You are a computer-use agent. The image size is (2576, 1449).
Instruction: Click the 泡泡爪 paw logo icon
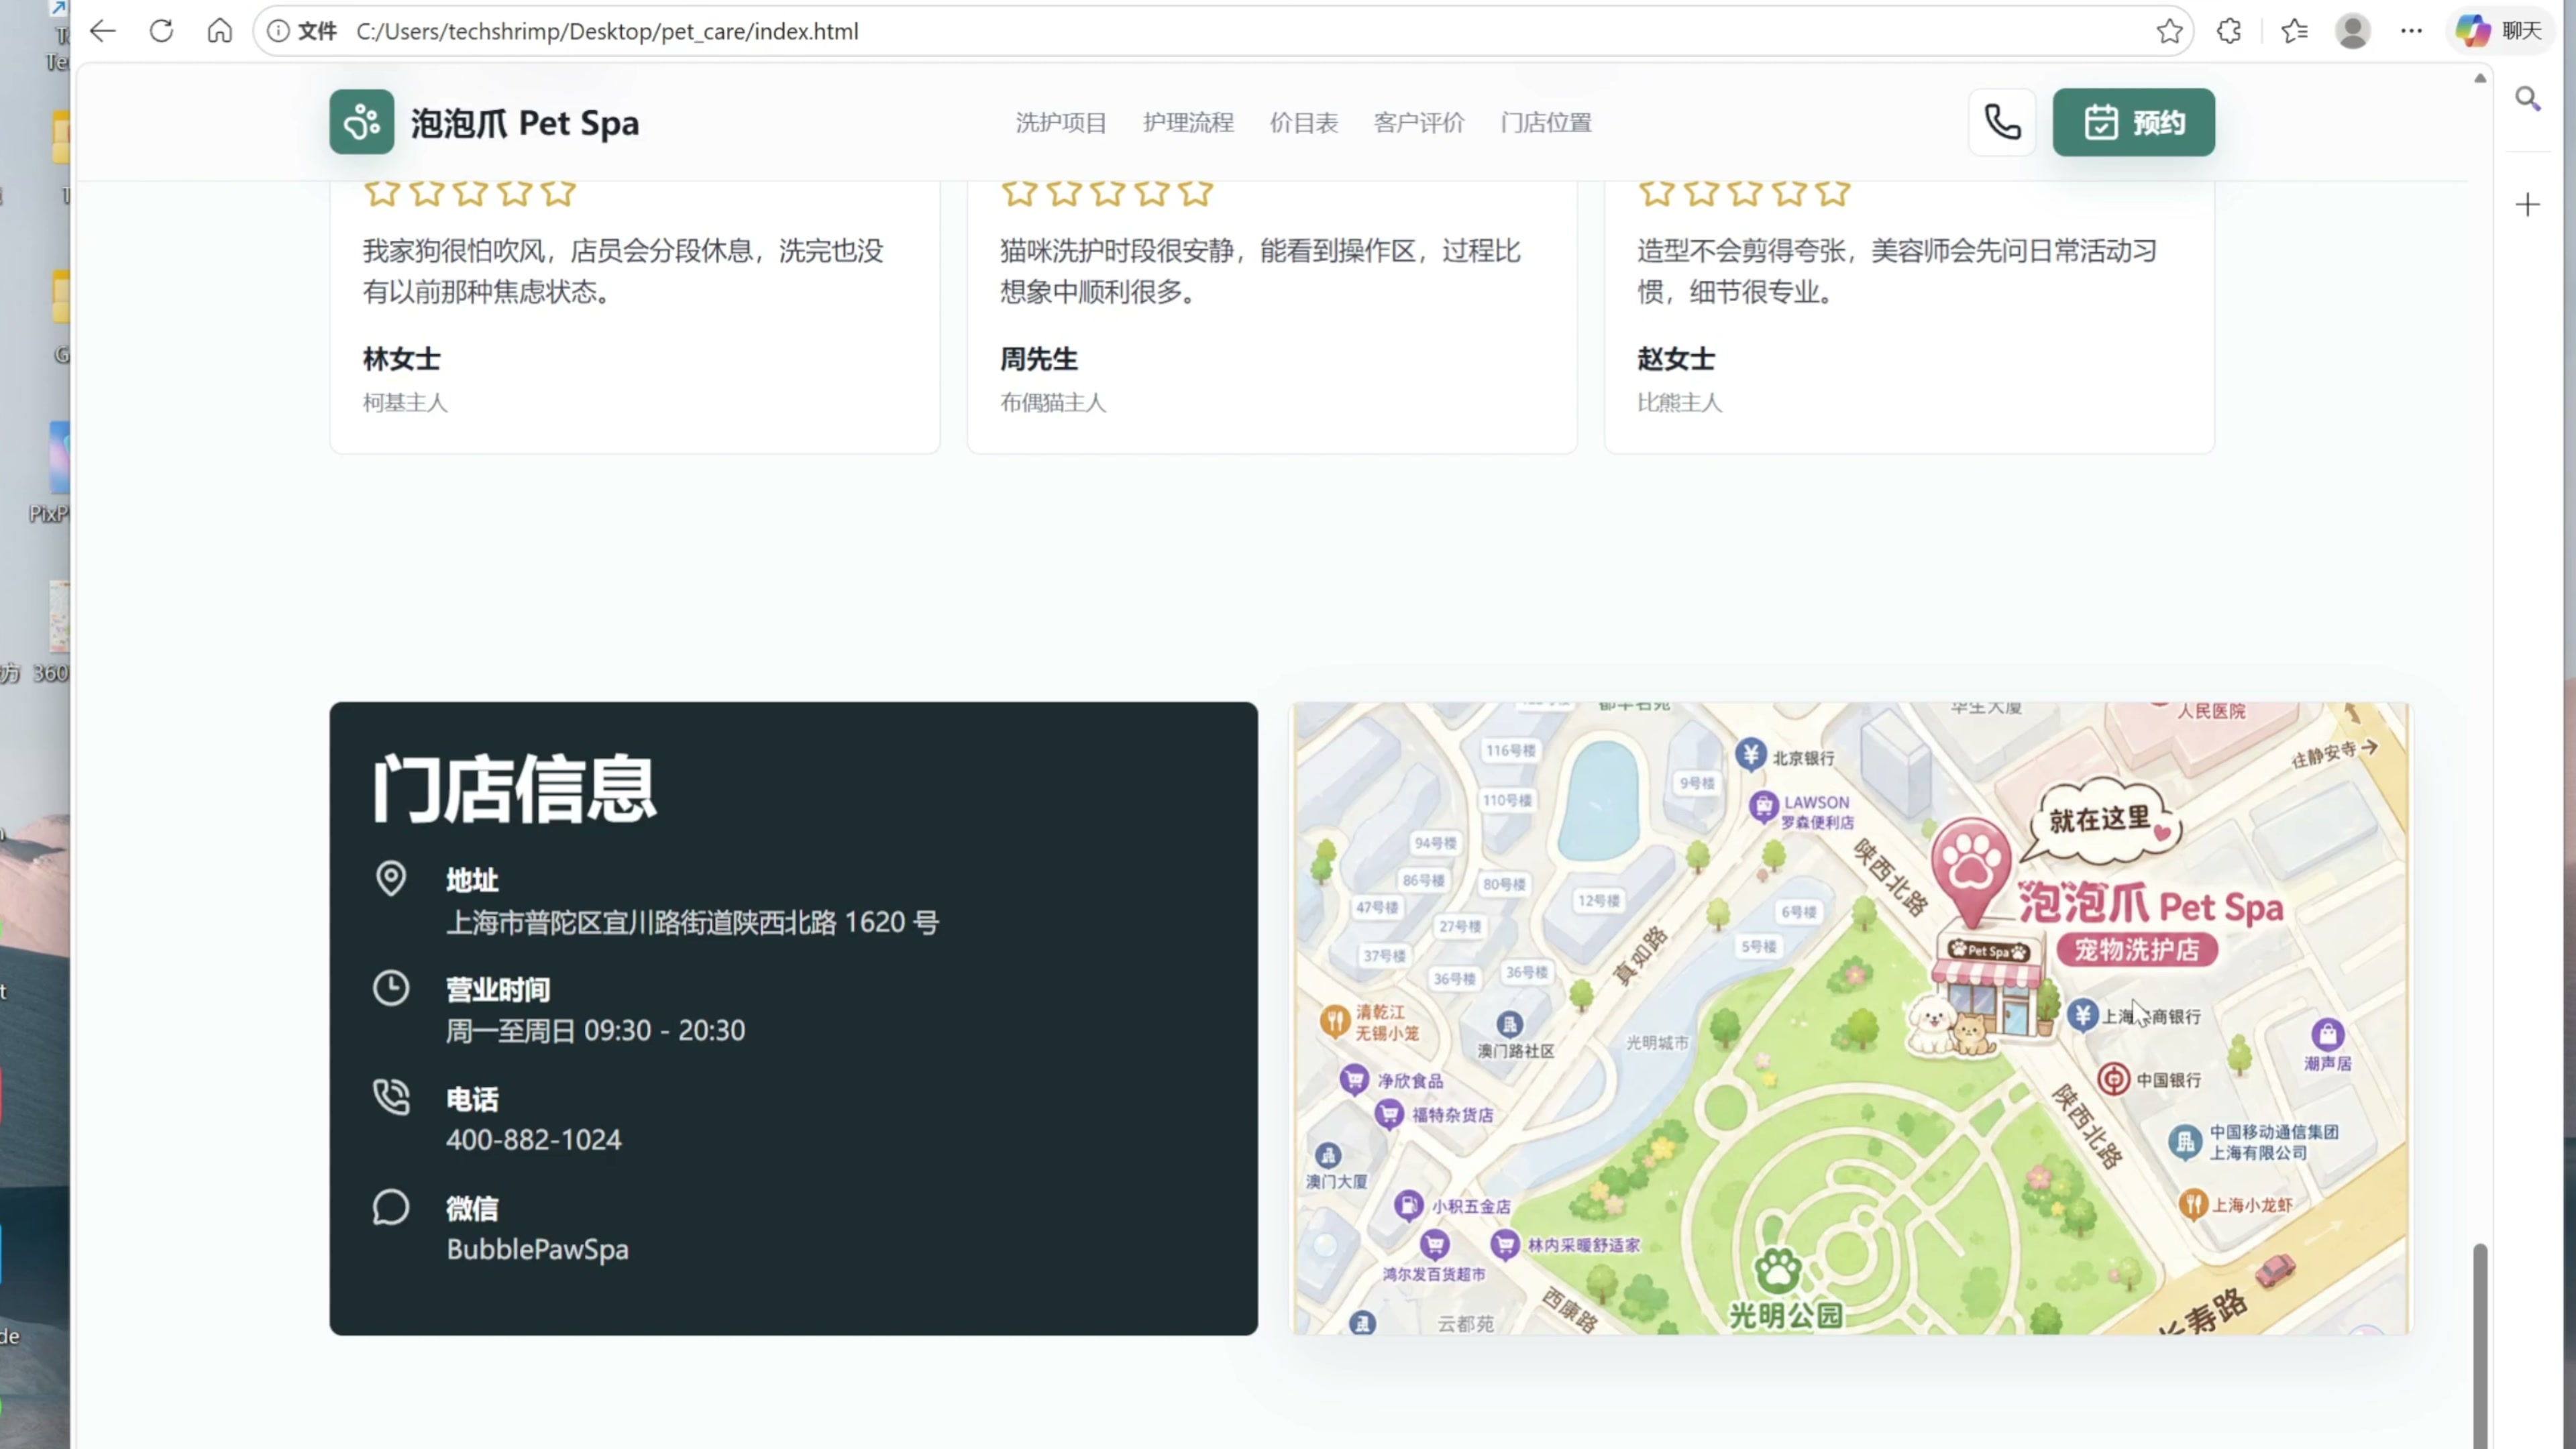pyautogui.click(x=361, y=122)
